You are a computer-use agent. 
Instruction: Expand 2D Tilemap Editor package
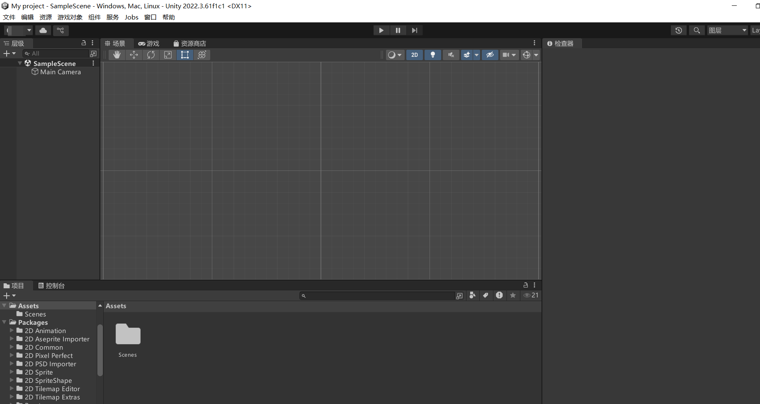pos(12,388)
